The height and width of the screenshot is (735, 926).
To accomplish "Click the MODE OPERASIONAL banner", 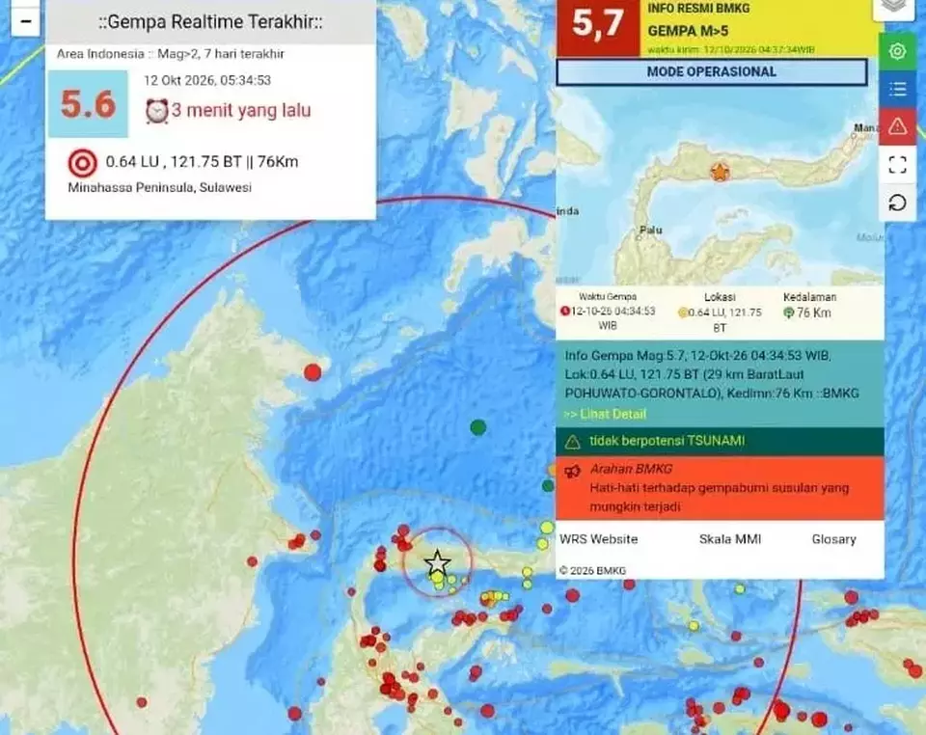I will 712,72.
